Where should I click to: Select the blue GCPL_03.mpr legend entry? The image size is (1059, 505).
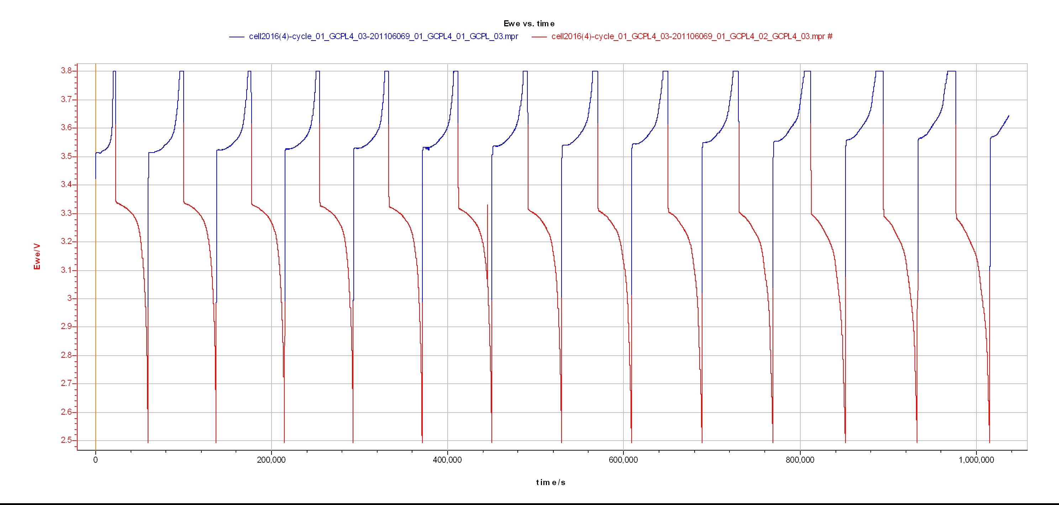(383, 37)
